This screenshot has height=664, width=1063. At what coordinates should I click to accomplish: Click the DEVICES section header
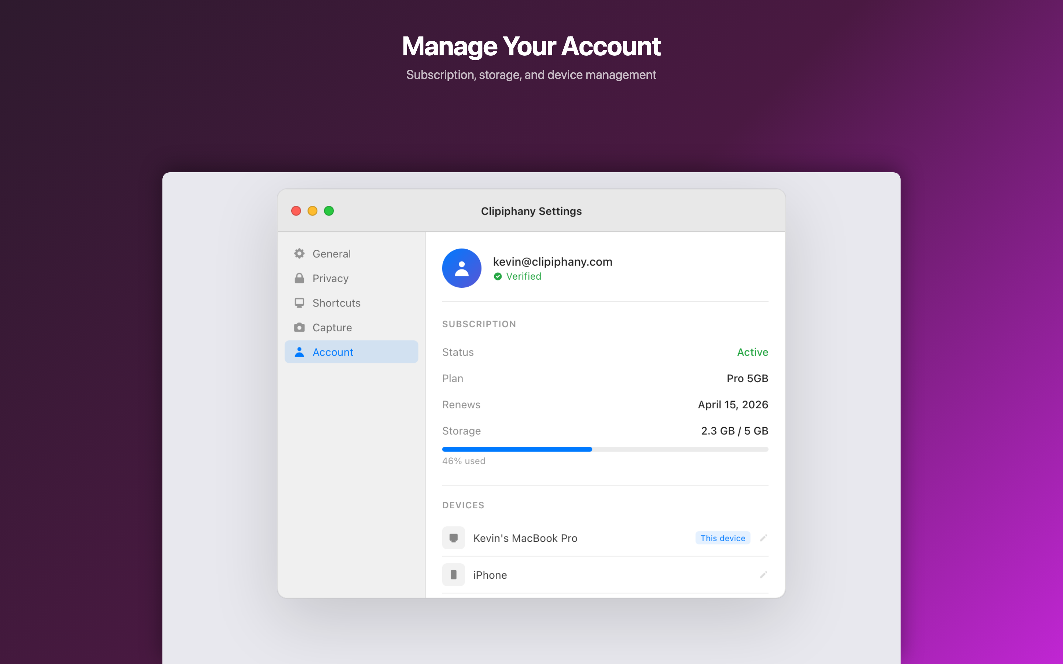[x=463, y=505]
